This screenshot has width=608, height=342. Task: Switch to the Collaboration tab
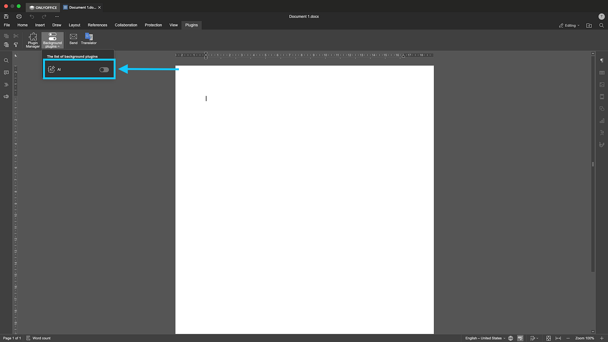pyautogui.click(x=126, y=25)
